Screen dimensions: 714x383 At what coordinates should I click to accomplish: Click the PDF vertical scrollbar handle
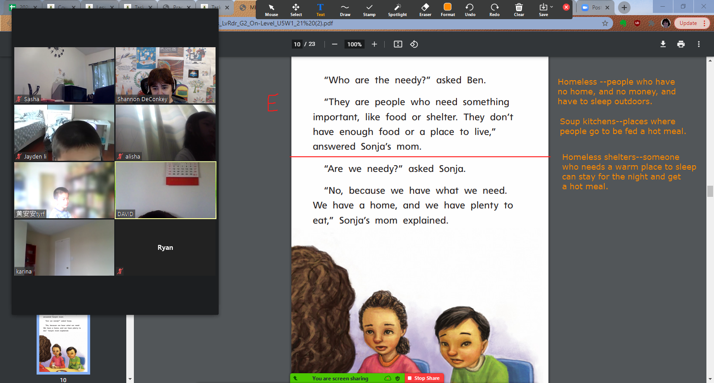click(x=710, y=191)
